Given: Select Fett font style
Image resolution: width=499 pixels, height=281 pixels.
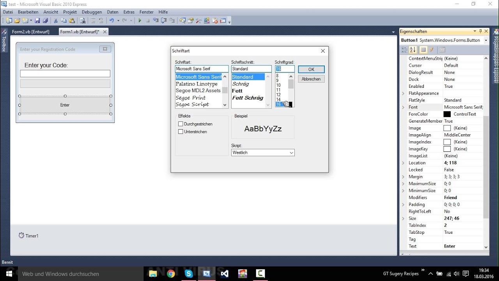Looking at the screenshot, I should [237, 91].
